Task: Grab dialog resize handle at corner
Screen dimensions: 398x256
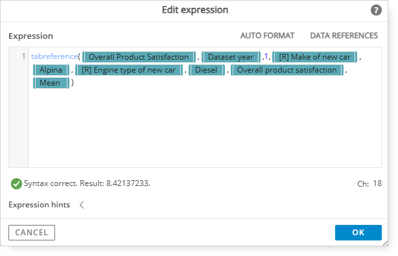Action: click(x=385, y=243)
